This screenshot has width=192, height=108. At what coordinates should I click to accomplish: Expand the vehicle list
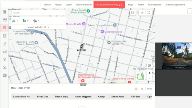(38, 27)
